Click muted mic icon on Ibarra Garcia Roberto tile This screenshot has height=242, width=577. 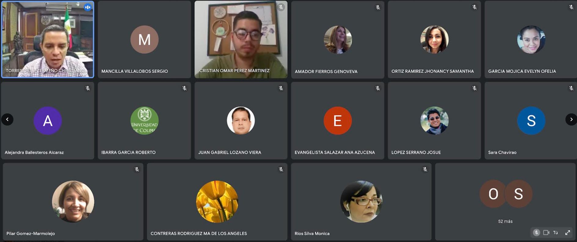(x=184, y=88)
